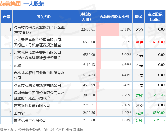Screen dimensions: 166x132
Task: Select the 占总流通股本比例 column header
Action: click(x=114, y=17)
